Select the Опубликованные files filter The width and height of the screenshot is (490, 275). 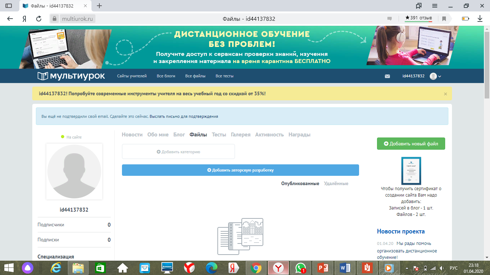pyautogui.click(x=300, y=183)
